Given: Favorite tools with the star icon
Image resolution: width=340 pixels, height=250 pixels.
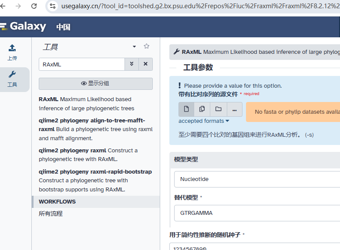Looking at the screenshot, I should click(x=147, y=46).
